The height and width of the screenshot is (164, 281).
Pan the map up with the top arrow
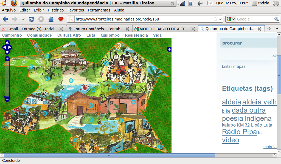click(x=7, y=42)
